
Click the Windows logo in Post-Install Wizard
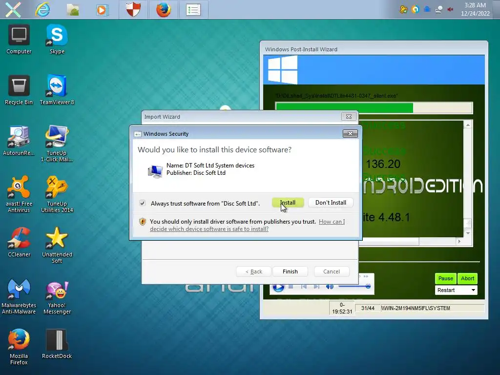point(282,69)
